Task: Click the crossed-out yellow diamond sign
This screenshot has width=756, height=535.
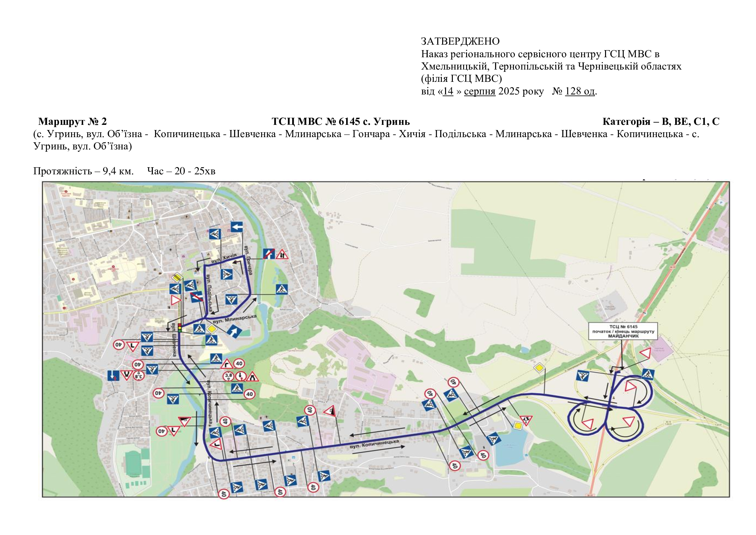Action: (x=177, y=278)
